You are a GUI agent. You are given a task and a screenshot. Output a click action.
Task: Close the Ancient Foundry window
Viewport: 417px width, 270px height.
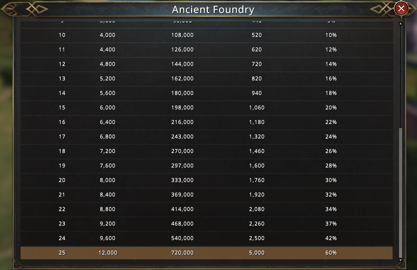tap(401, 8)
